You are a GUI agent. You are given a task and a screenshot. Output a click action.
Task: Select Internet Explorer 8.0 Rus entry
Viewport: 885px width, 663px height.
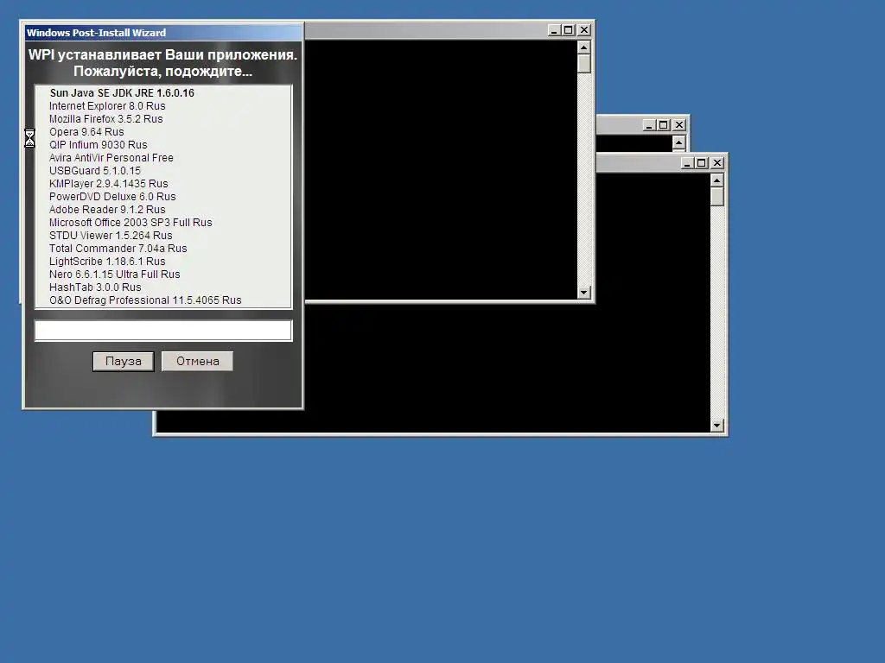(x=107, y=106)
